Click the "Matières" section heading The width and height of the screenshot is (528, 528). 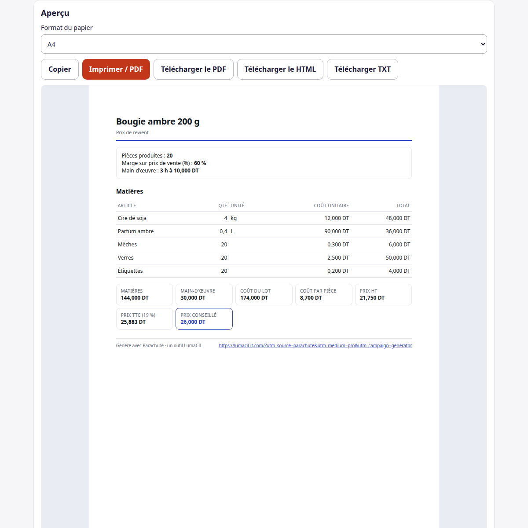pyautogui.click(x=130, y=191)
